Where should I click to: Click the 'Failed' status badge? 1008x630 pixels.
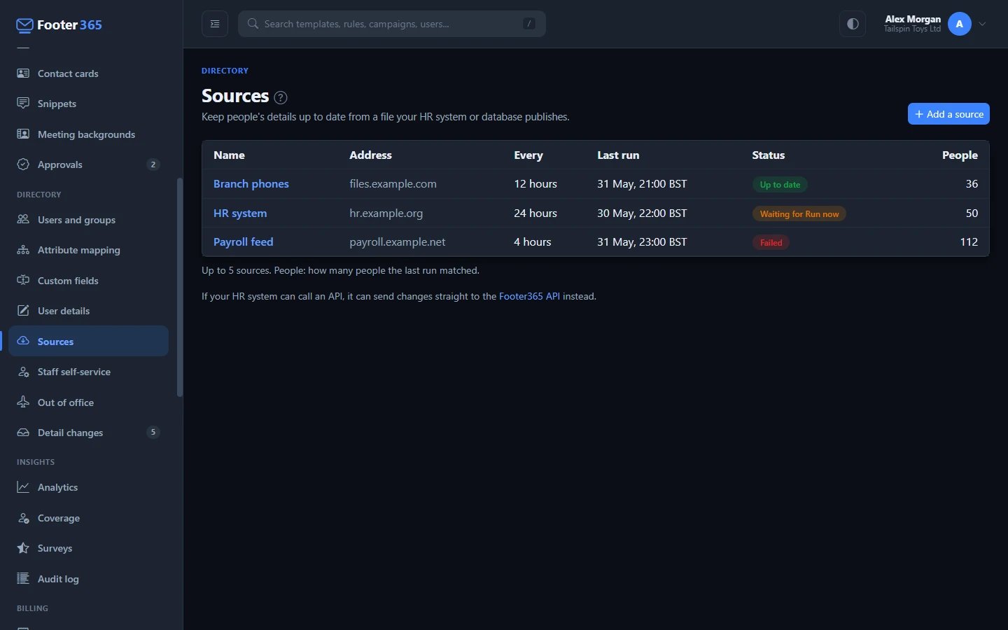coord(771,243)
